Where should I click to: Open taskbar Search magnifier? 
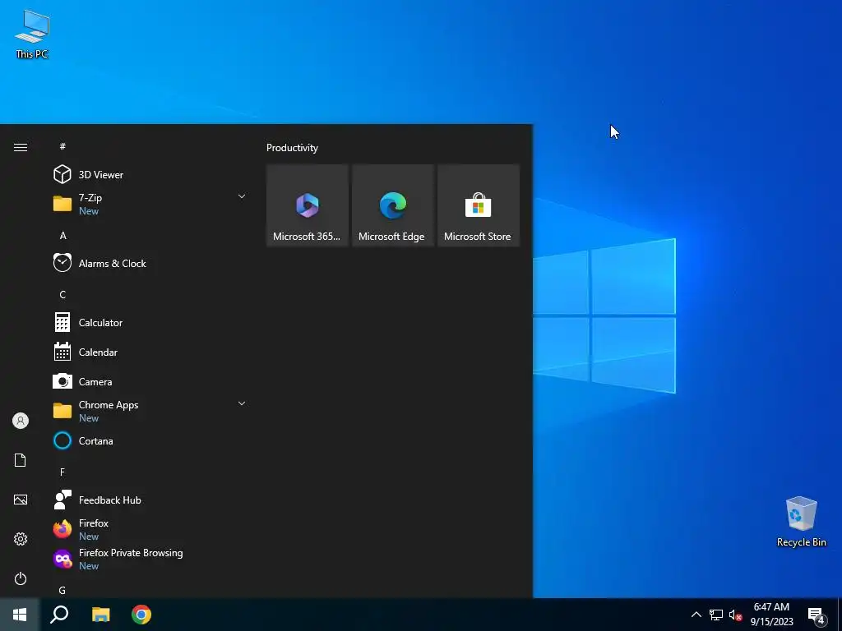pos(59,615)
